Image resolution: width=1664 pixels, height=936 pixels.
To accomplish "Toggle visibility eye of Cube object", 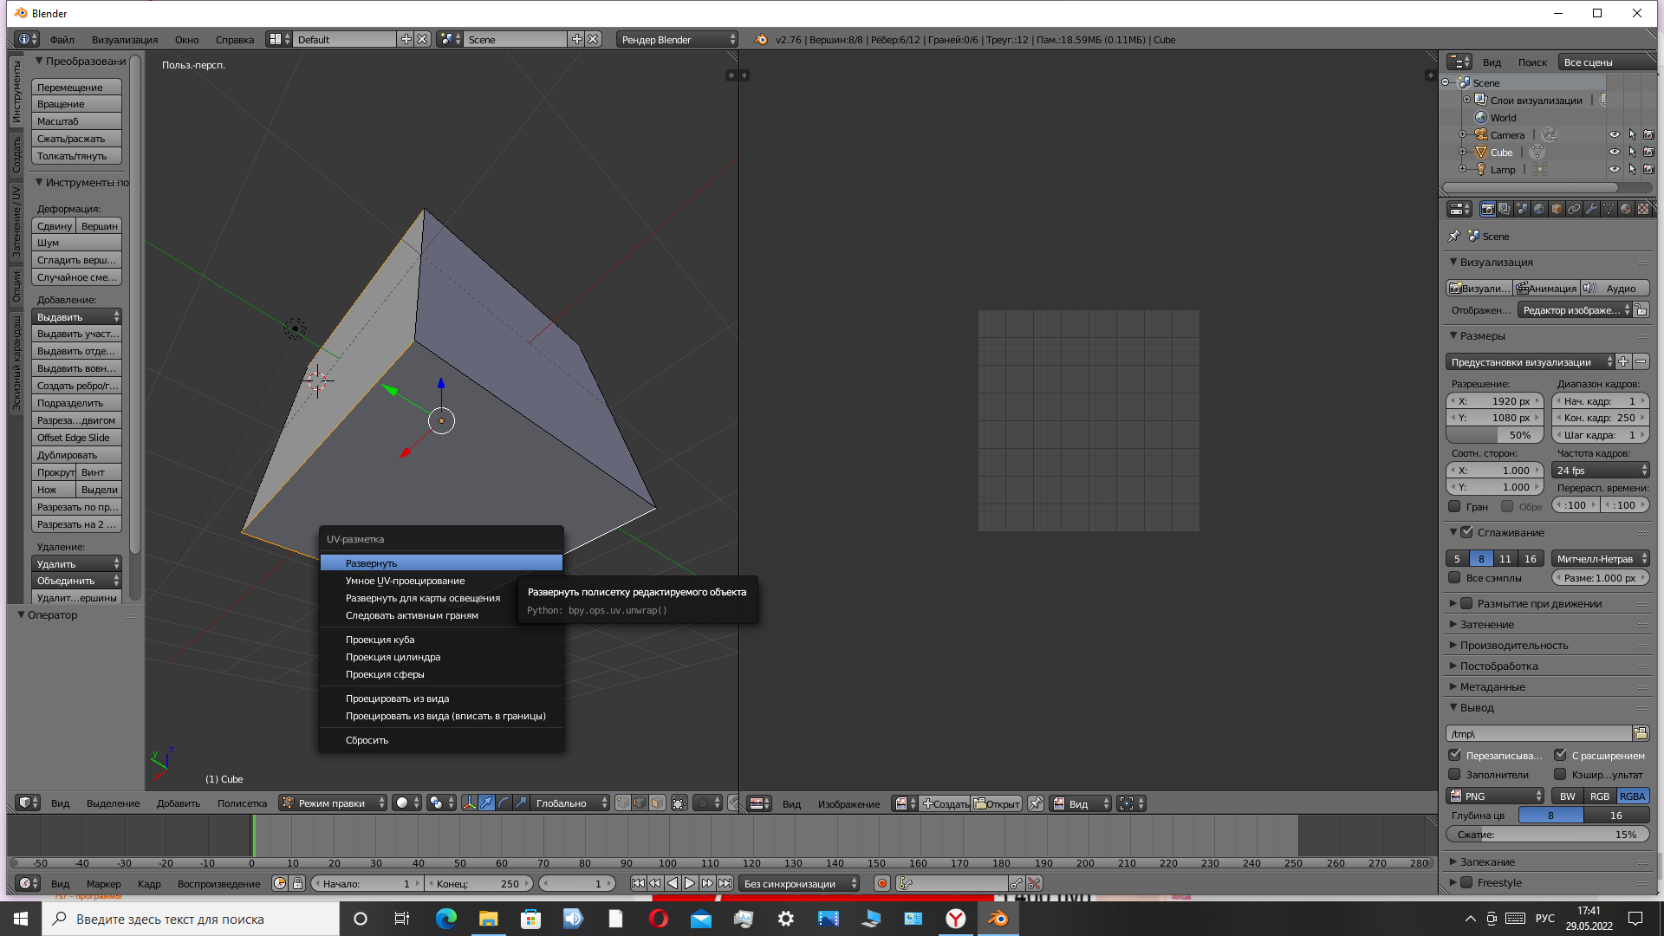I will tap(1614, 152).
